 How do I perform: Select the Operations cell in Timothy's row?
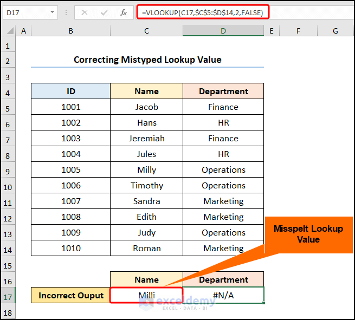click(223, 185)
